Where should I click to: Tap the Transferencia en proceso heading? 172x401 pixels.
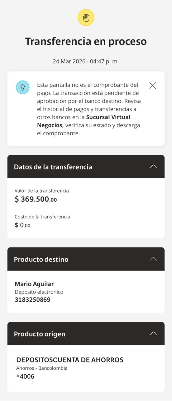86,41
